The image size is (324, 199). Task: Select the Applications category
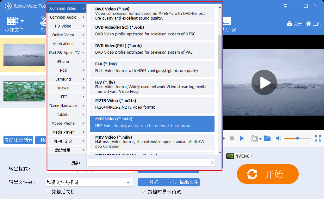tap(67, 44)
